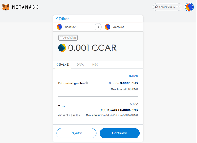Click EDITAR to edit gas fee
The image size is (197, 143).
133,76
